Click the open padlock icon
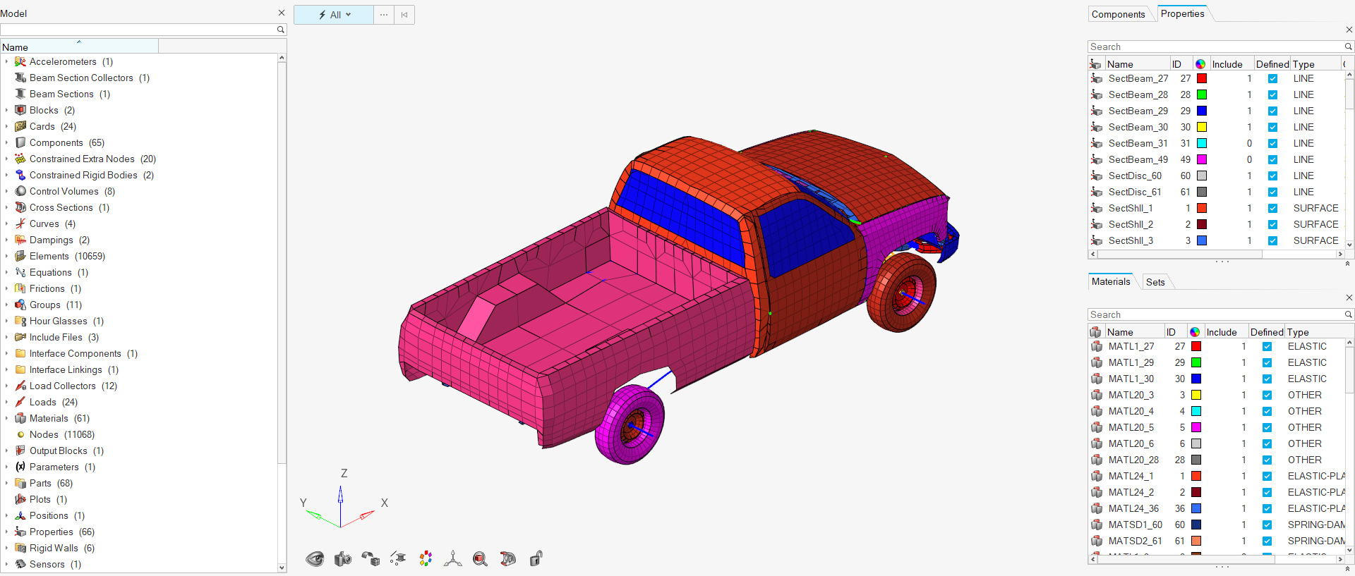Viewport: 1355px width, 576px height. 536,559
